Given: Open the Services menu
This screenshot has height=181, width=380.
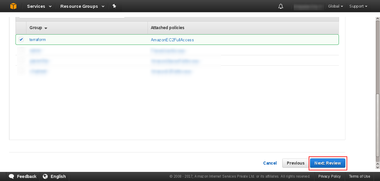Looking at the screenshot, I should point(39,6).
